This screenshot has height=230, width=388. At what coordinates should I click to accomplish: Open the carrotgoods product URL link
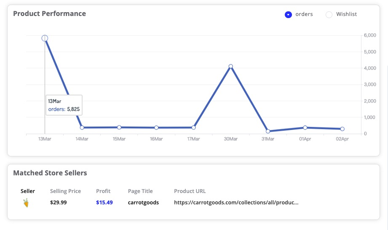236,203
